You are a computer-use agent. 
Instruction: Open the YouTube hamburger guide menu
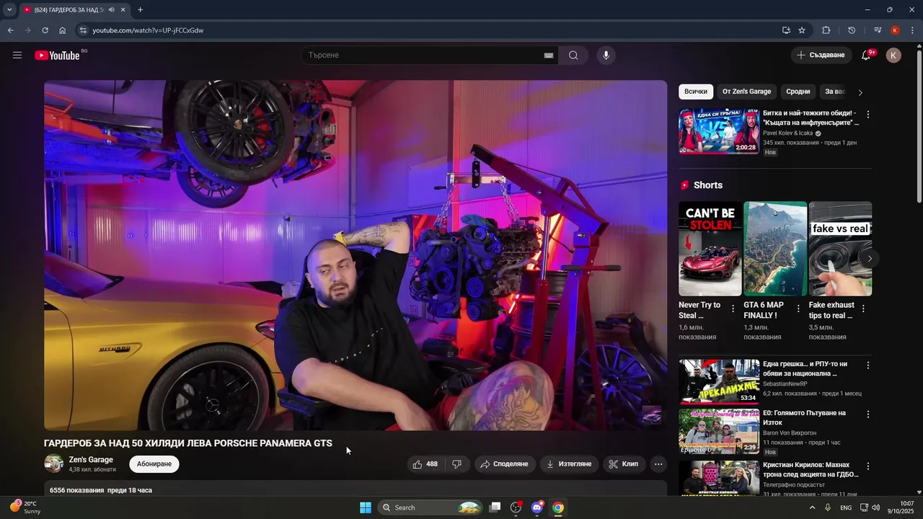point(17,56)
